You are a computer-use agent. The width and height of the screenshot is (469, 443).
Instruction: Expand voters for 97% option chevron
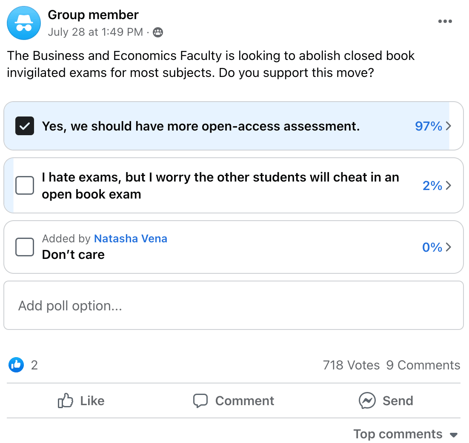click(448, 126)
